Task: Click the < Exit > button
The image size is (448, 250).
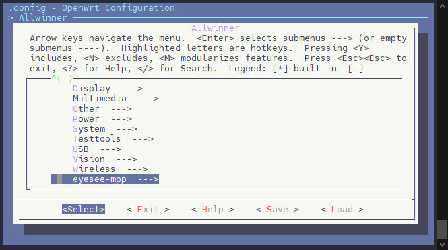Action: 148,210
